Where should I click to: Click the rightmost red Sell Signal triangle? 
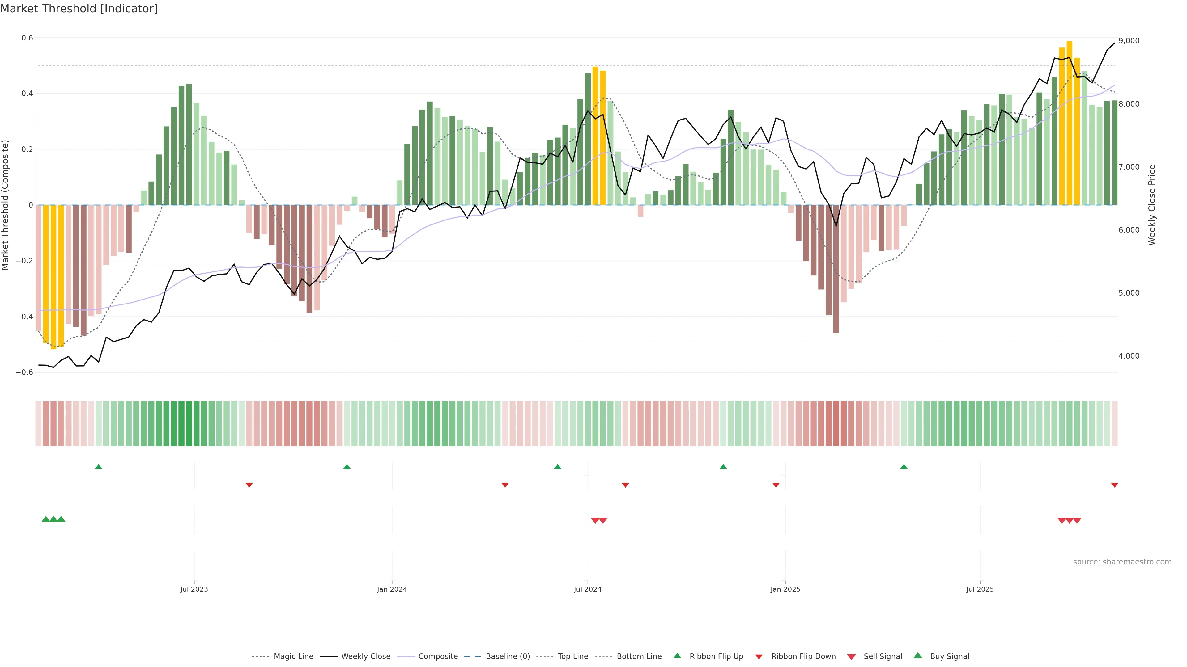click(1077, 521)
